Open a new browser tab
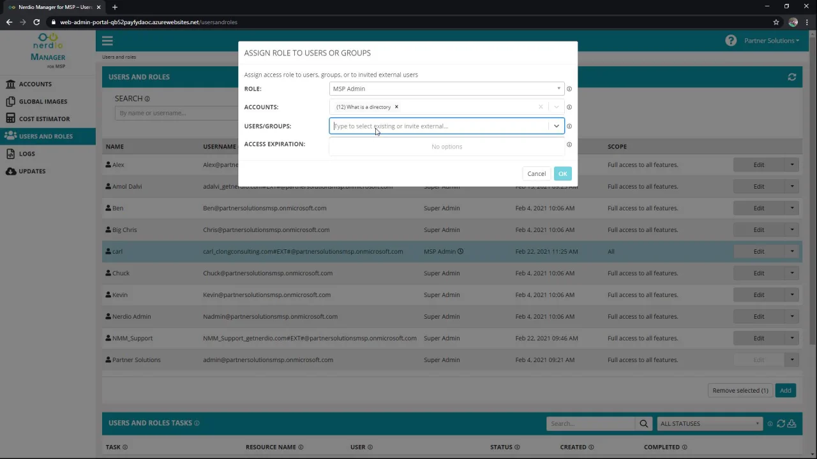The image size is (817, 459). (x=115, y=7)
